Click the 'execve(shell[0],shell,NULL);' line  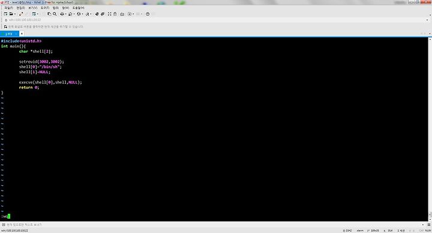click(50, 82)
